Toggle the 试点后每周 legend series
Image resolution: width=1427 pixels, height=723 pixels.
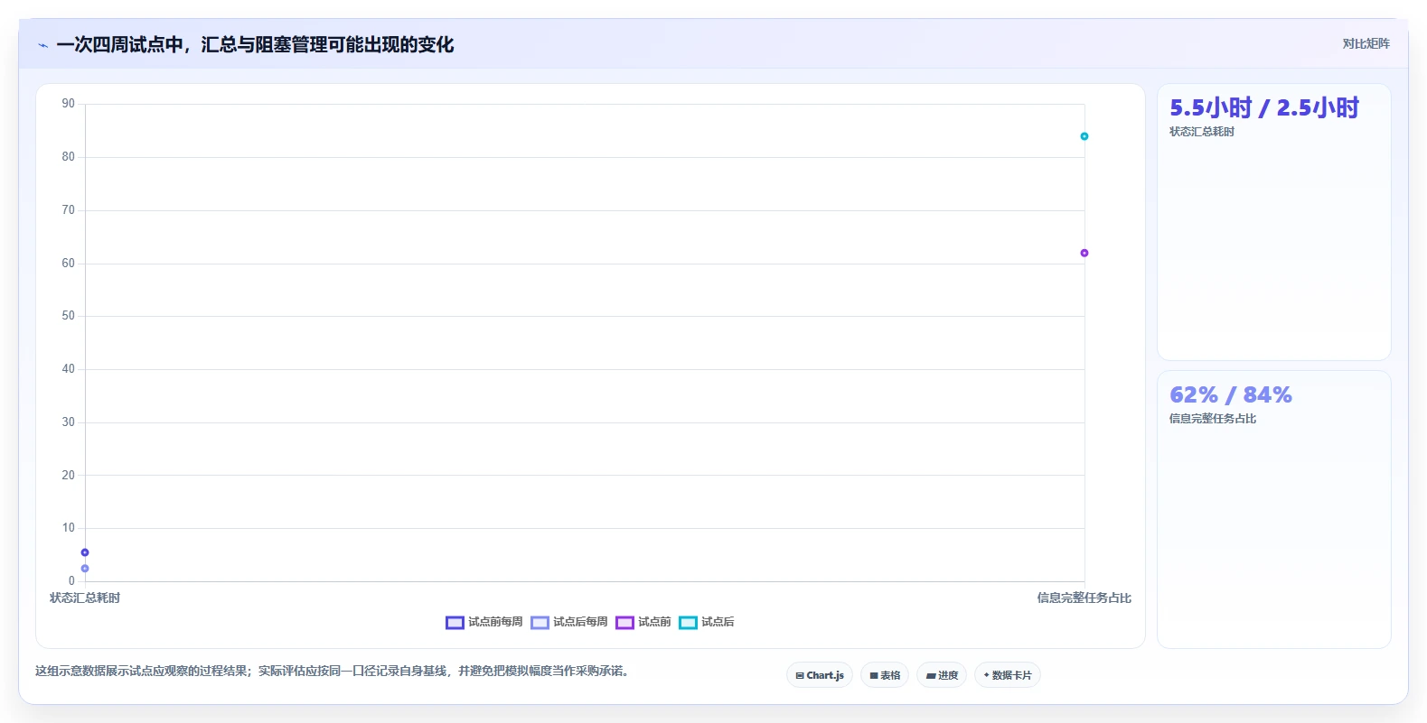click(569, 622)
